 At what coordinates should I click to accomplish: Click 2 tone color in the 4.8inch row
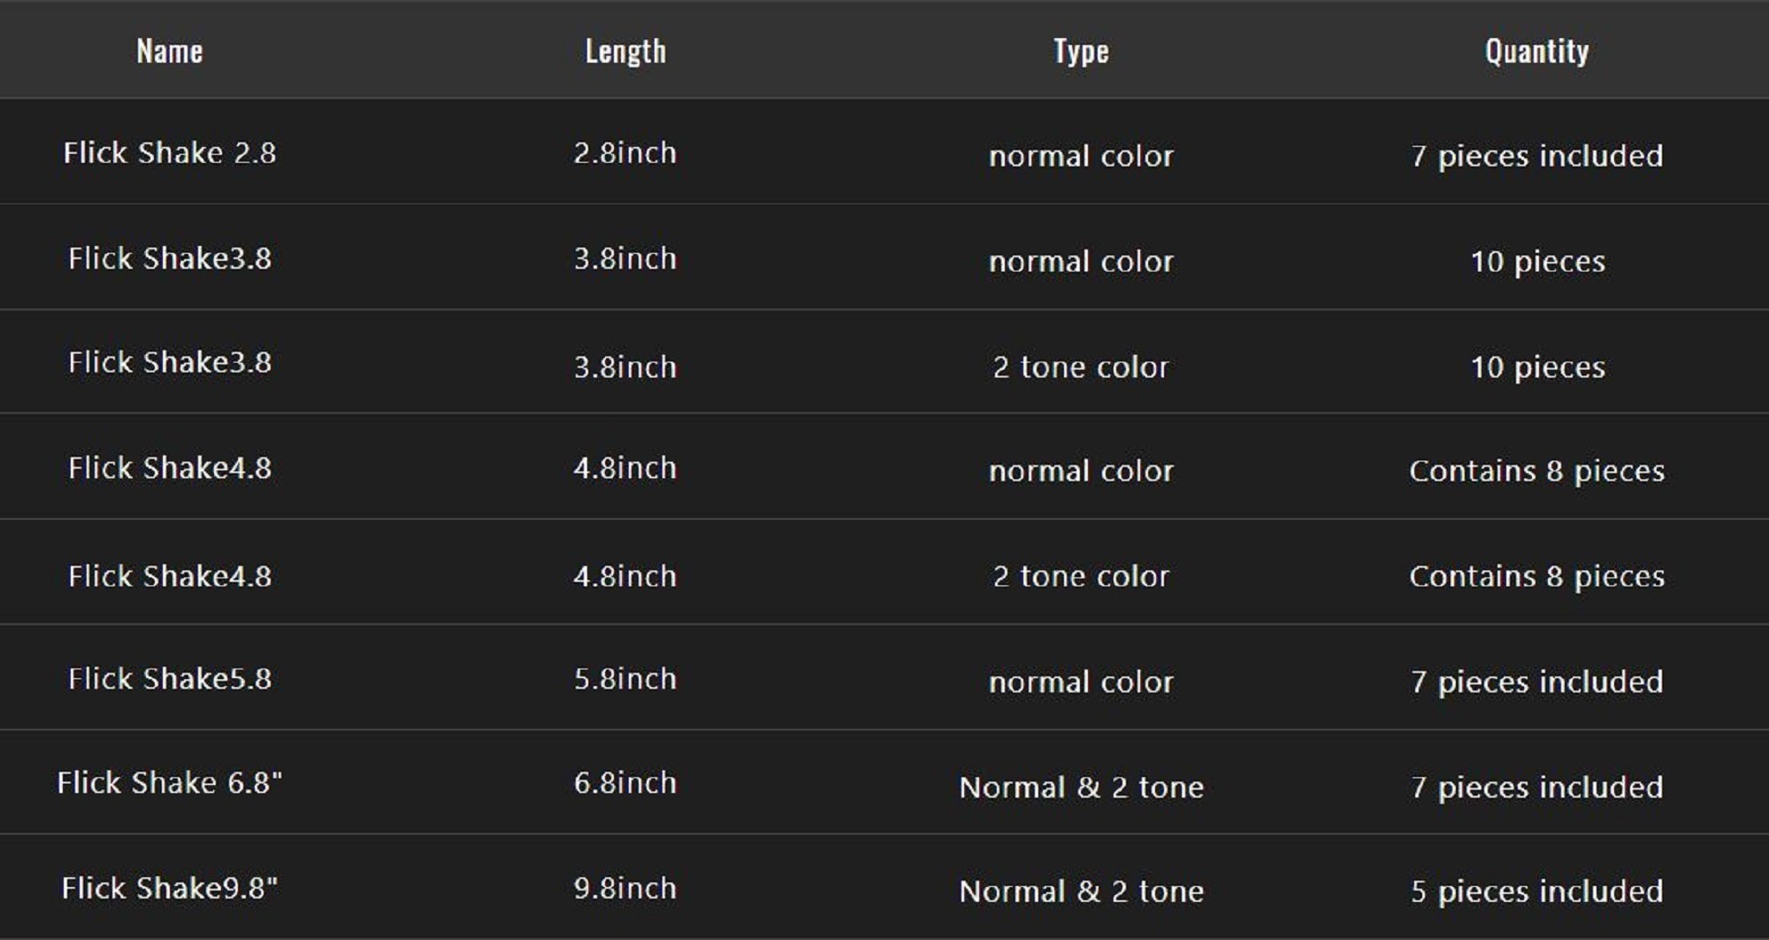1081,577
